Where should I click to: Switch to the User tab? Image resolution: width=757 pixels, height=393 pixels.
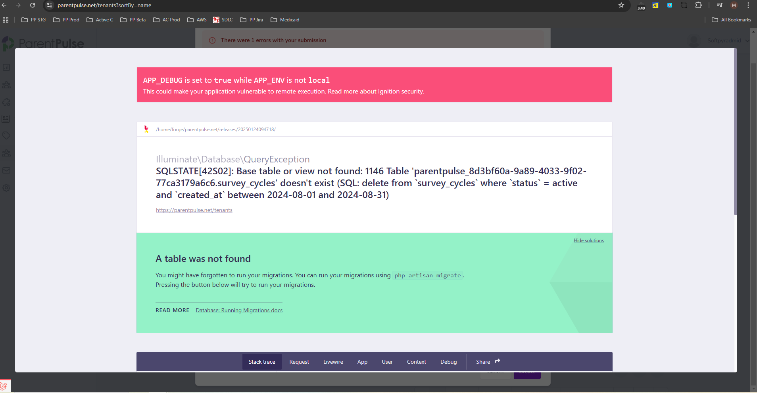tap(387, 362)
